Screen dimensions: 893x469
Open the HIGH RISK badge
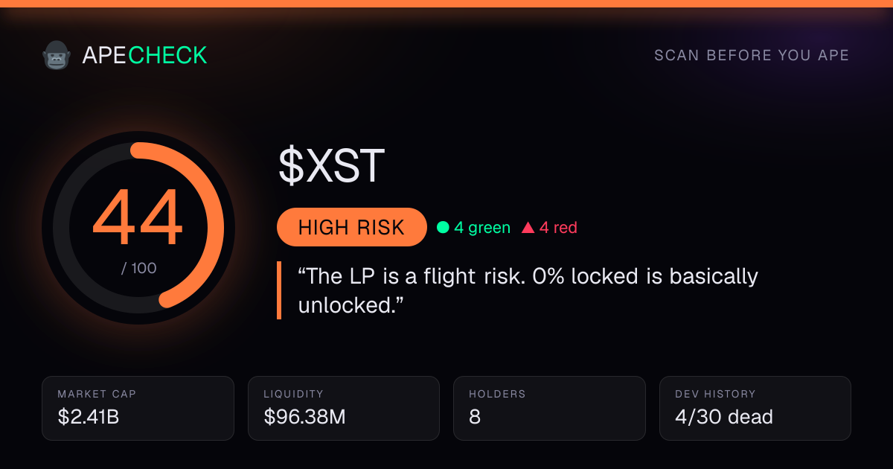click(351, 227)
